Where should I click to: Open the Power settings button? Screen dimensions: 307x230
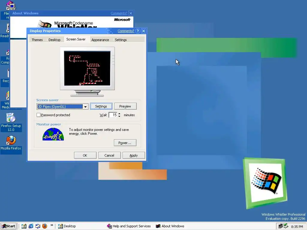pos(125,143)
